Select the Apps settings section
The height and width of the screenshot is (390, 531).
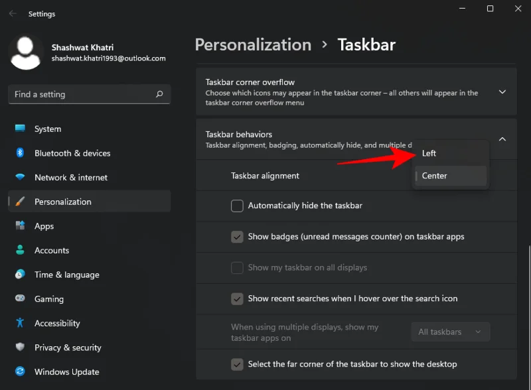click(44, 226)
